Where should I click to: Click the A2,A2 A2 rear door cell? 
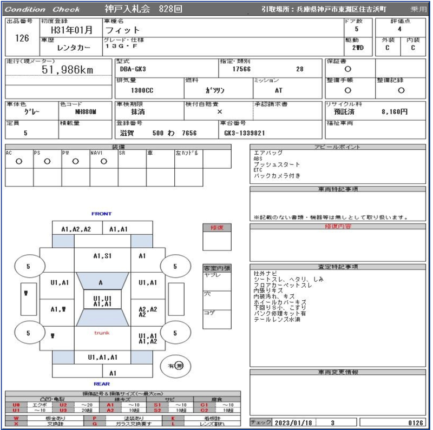[148, 312]
